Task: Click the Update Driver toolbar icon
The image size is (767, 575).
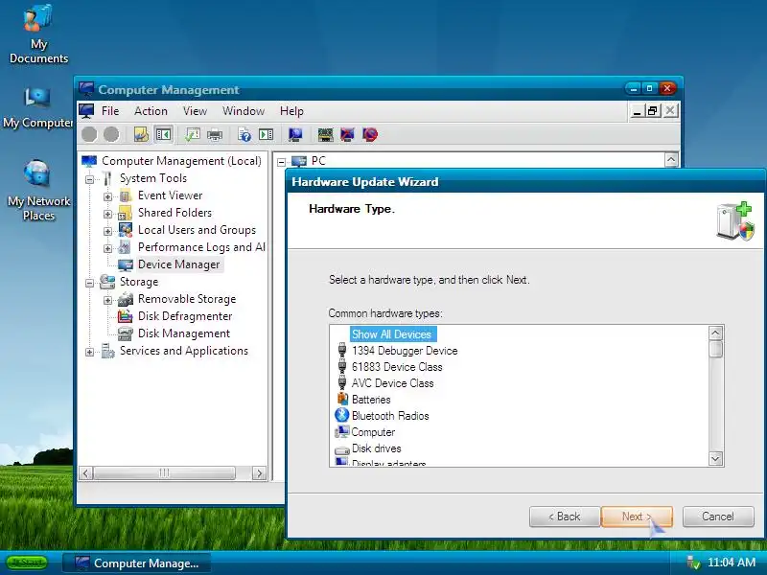Action: tap(325, 134)
